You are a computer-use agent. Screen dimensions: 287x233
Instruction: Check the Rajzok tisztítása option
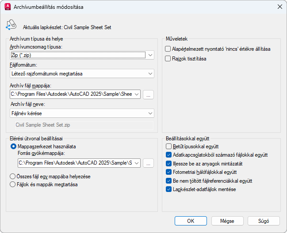tap(168, 58)
